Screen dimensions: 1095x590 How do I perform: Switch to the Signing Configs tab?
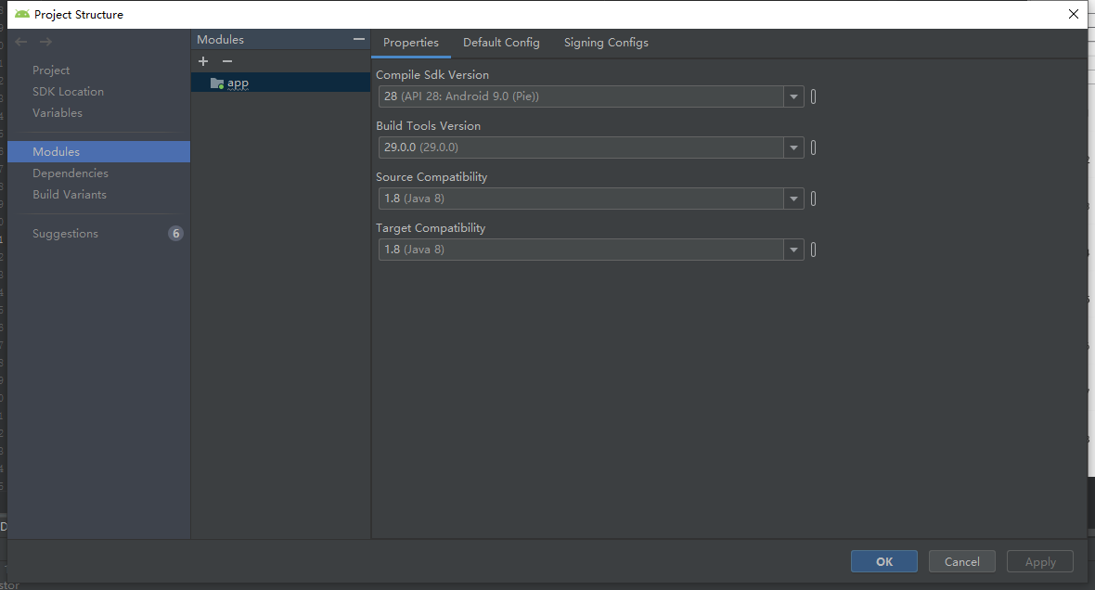[606, 43]
